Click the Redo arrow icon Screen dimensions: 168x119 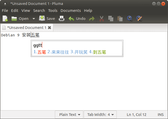coord(91,19)
